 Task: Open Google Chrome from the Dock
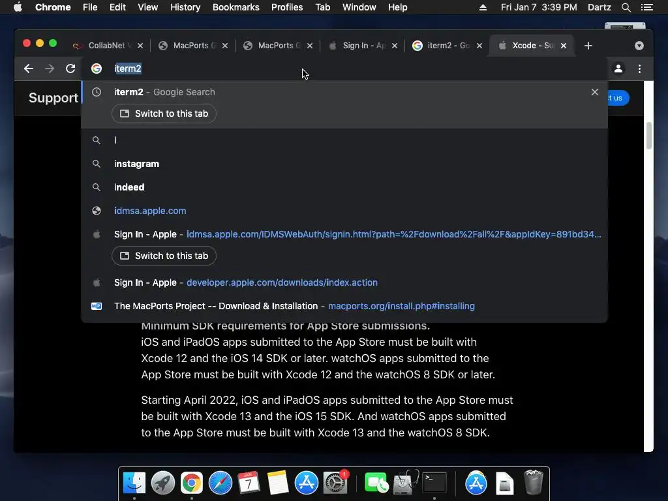click(x=192, y=483)
